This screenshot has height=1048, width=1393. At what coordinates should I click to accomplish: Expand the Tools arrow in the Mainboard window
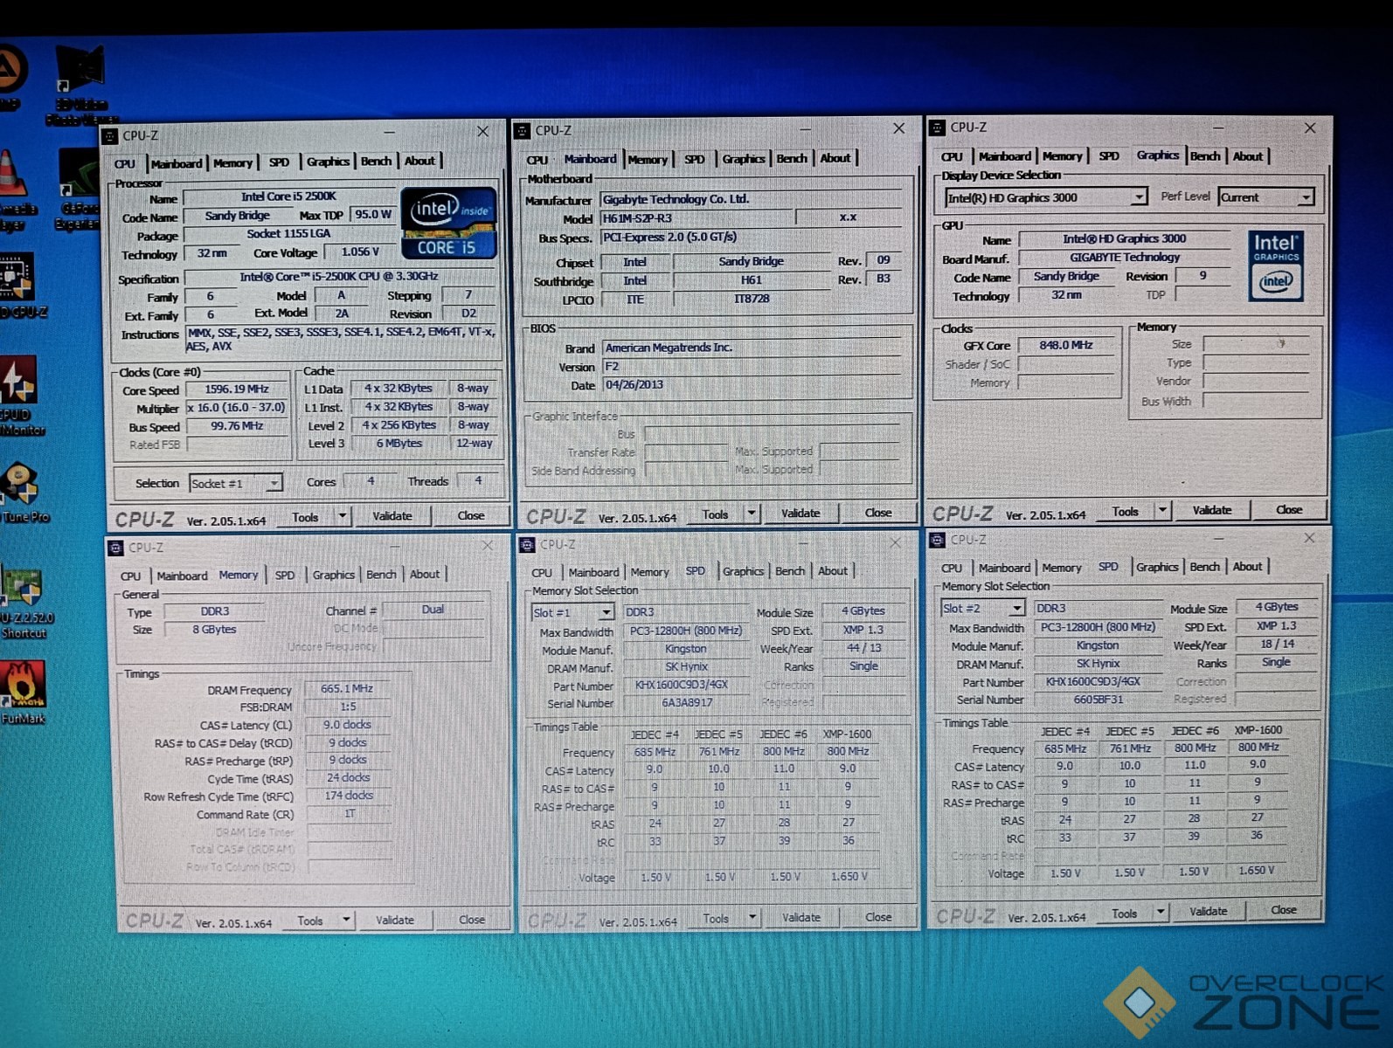752,514
